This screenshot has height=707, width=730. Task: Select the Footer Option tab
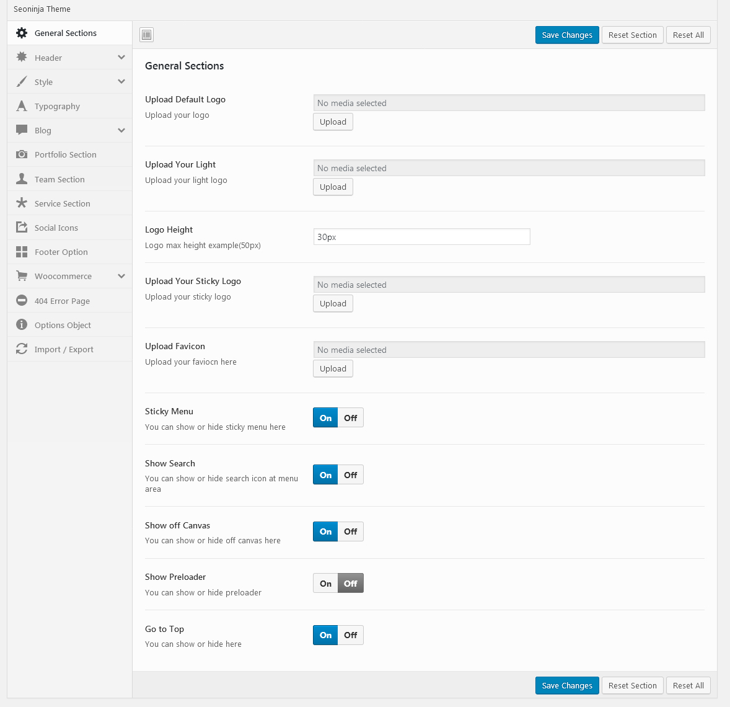(70, 252)
